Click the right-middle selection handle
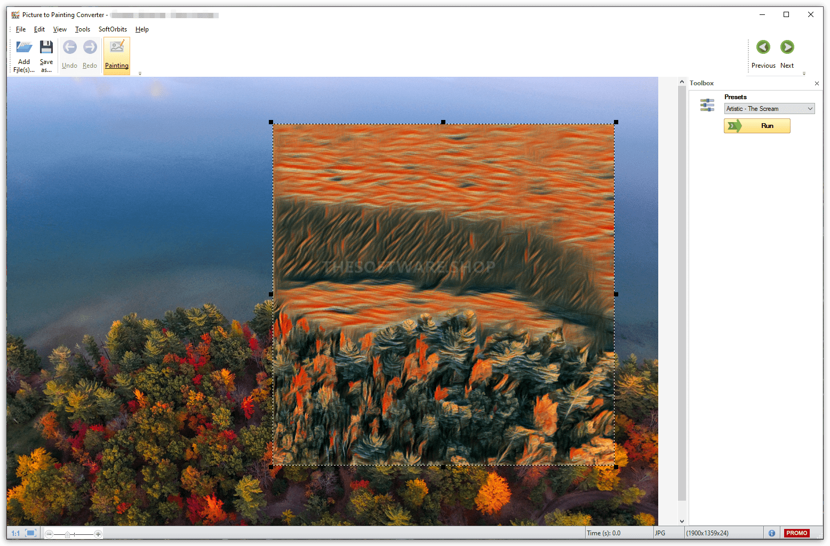This screenshot has width=830, height=546. pos(616,294)
